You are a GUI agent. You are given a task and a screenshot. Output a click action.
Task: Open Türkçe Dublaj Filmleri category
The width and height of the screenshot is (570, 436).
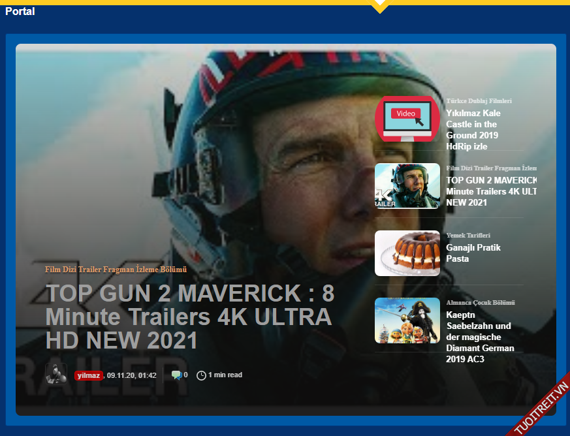coord(479,101)
